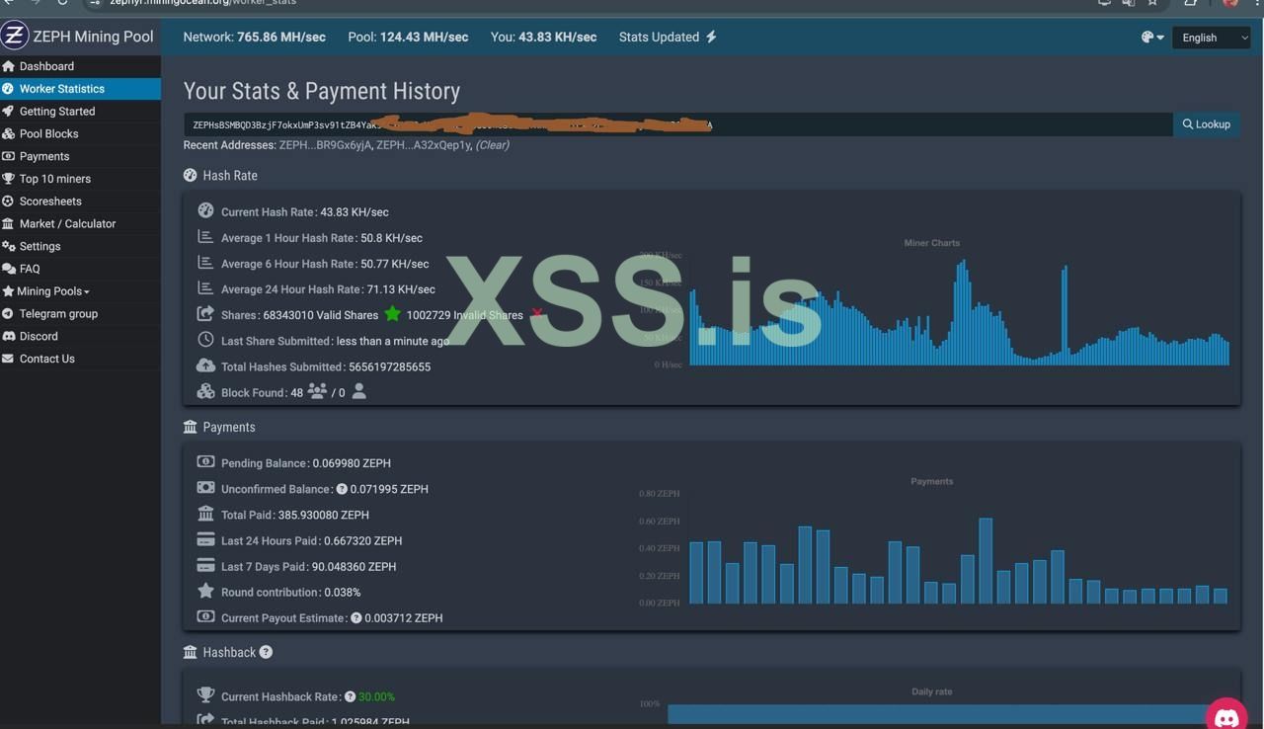Click the Clear recent addresses link
1264x729 pixels.
[x=492, y=145]
